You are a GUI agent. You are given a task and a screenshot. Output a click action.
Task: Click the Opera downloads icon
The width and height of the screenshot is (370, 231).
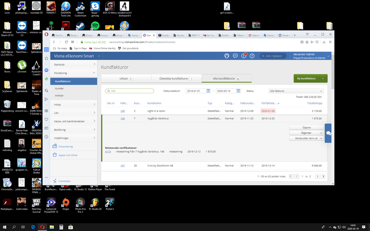324,42
